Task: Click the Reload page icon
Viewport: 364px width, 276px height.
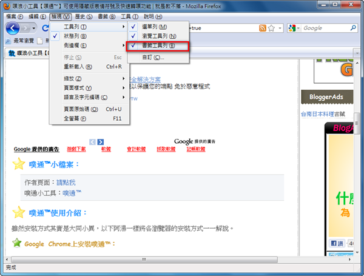Action: (45, 29)
